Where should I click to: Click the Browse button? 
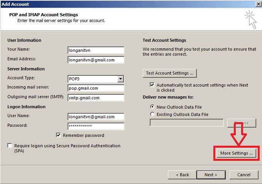[x=242, y=123]
